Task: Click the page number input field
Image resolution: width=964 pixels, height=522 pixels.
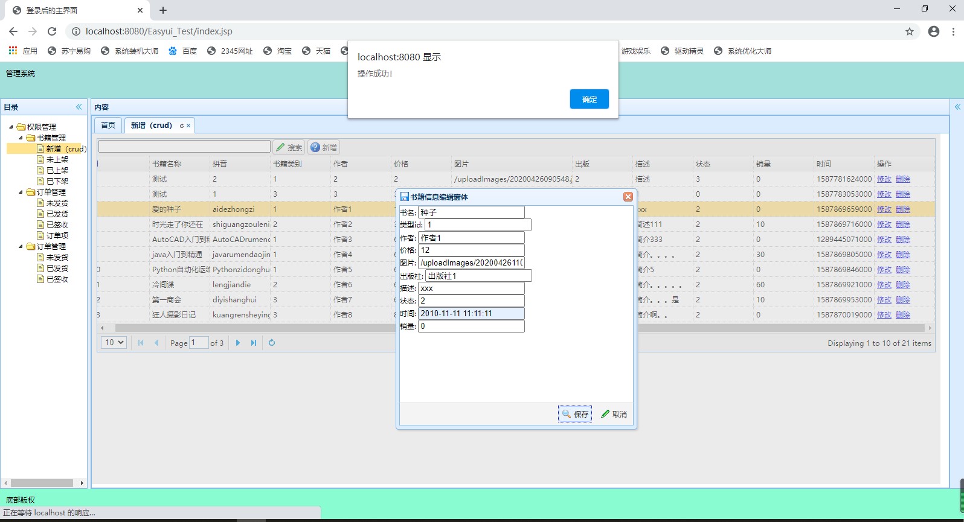Action: 199,343
